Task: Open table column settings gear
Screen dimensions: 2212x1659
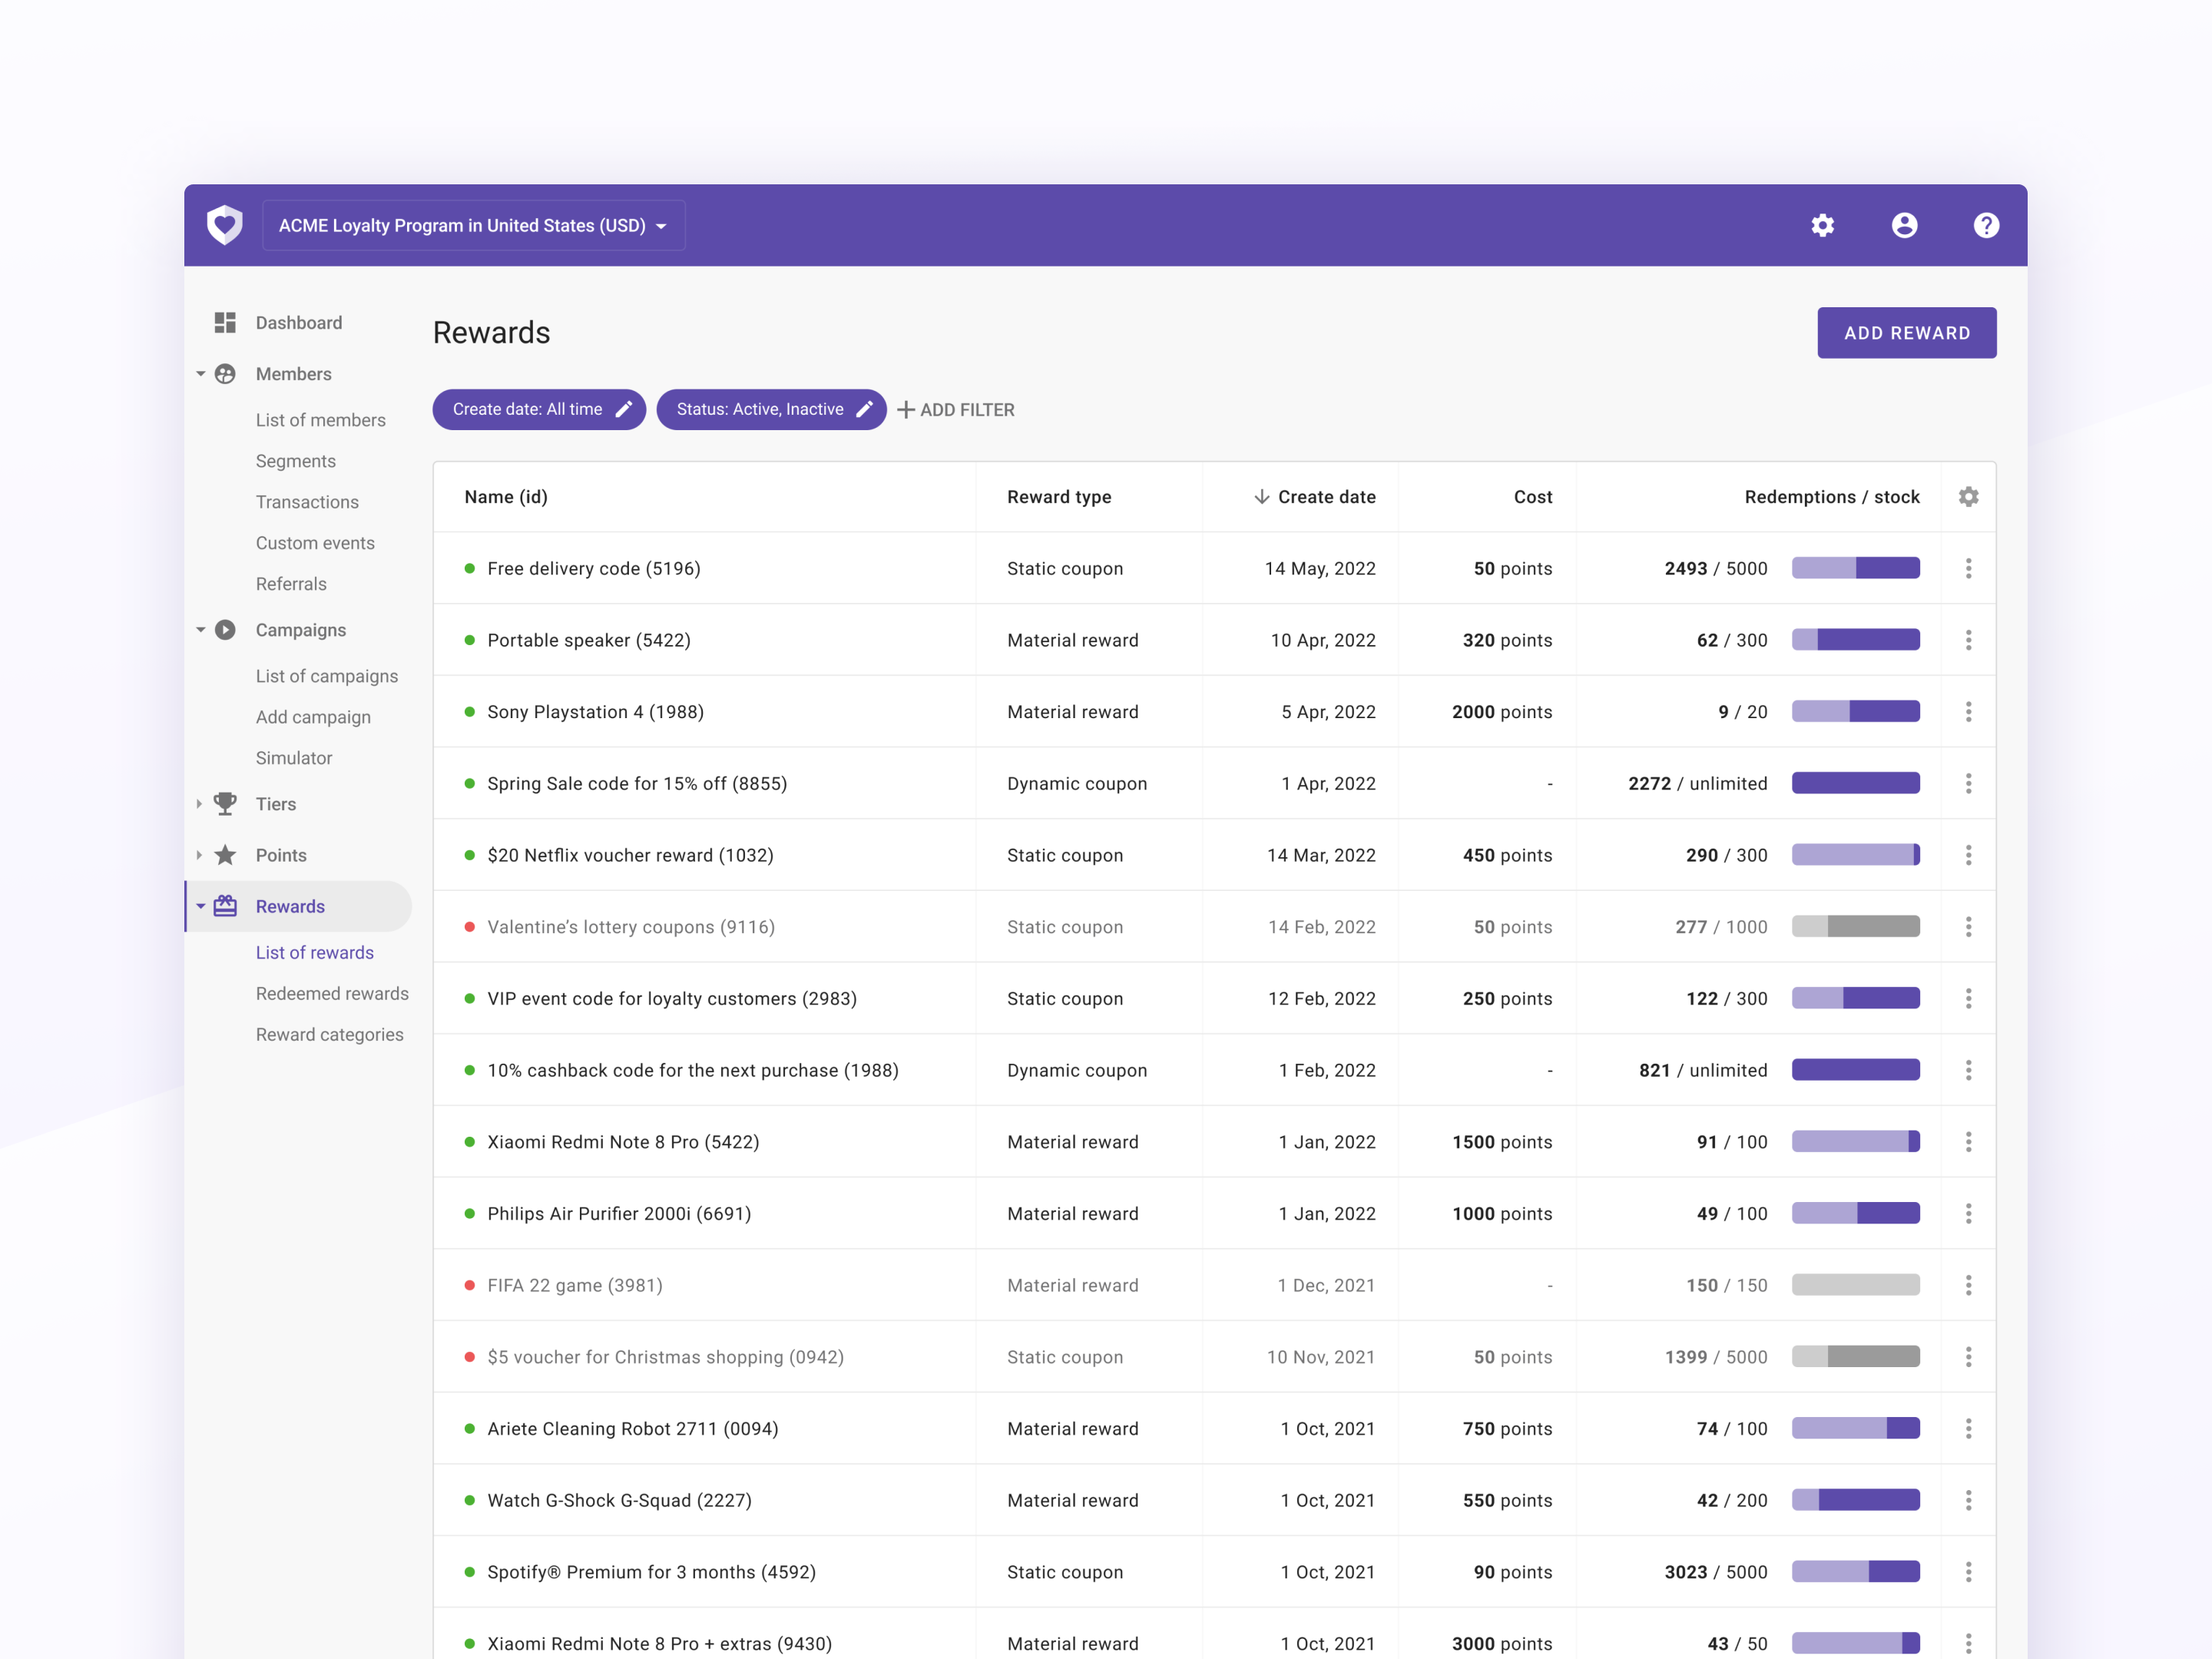Action: point(1968,497)
